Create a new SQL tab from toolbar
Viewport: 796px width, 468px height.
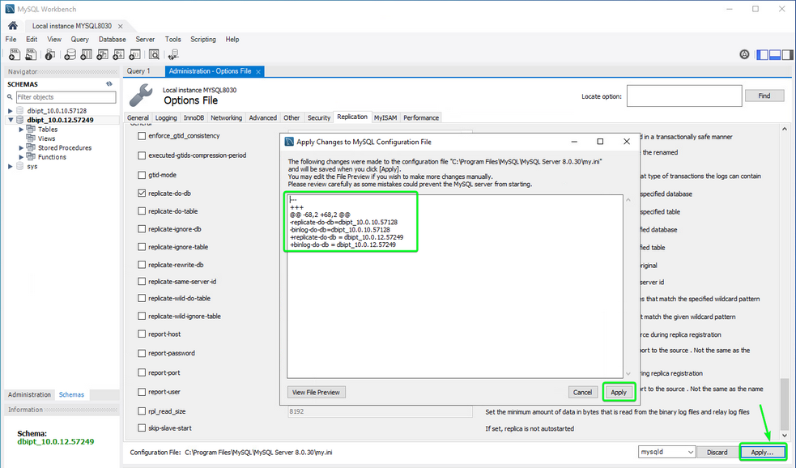tap(15, 54)
